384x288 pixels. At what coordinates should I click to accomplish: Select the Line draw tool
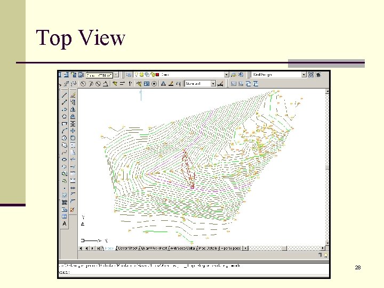click(x=65, y=95)
